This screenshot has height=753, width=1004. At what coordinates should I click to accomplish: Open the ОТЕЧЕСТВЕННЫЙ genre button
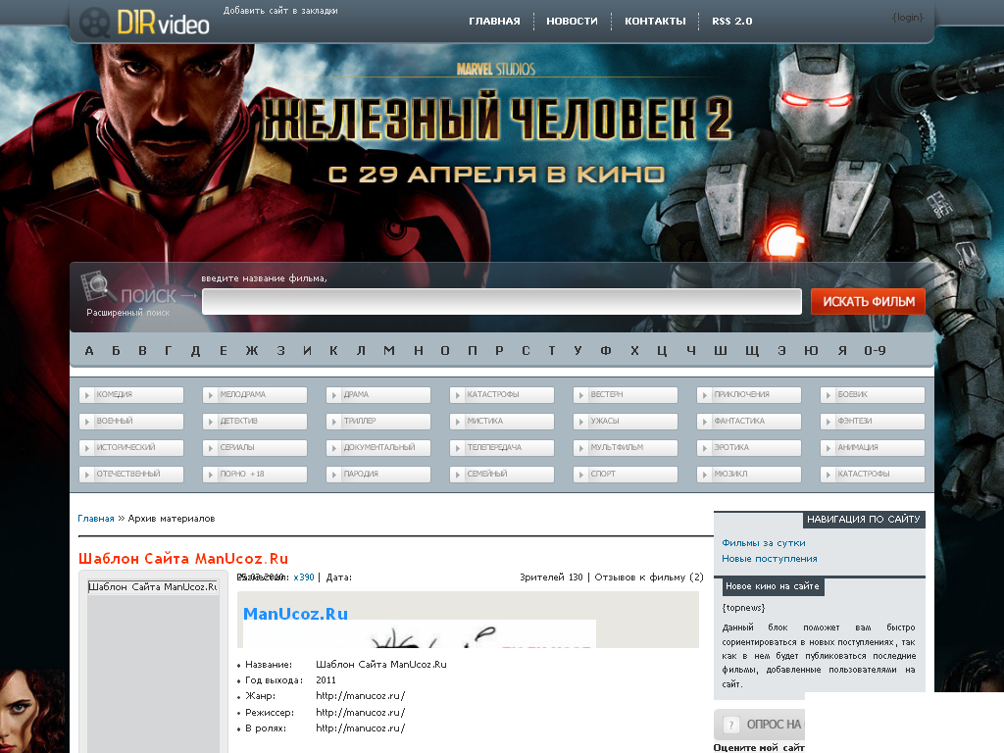tap(131, 475)
